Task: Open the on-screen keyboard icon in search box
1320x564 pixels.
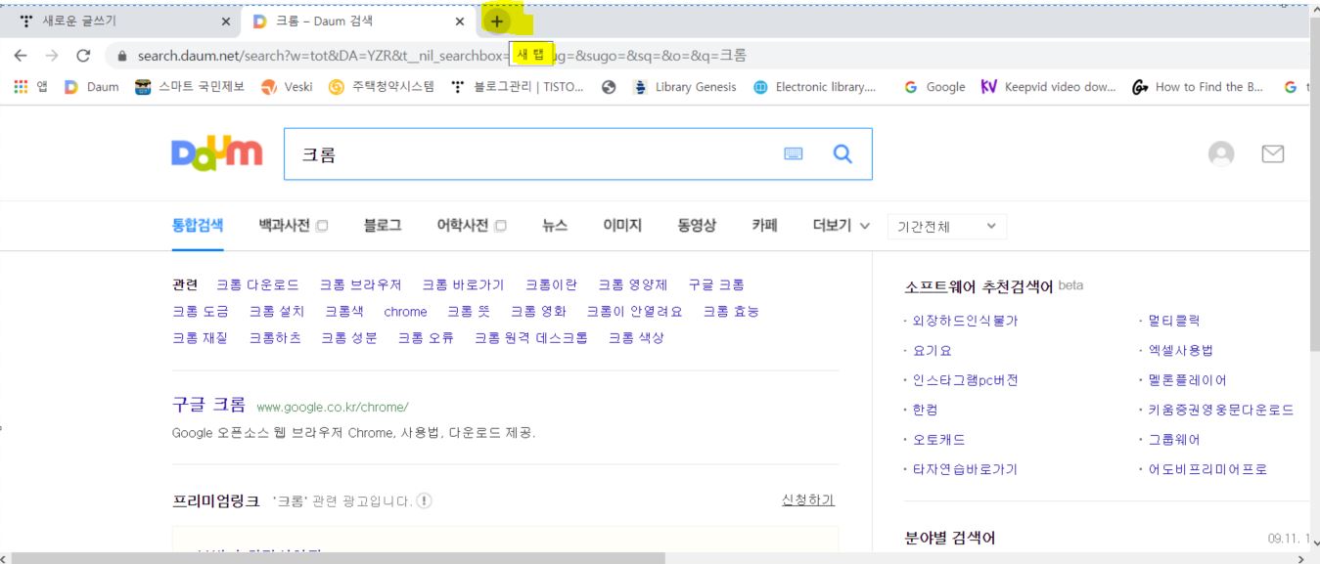Action: point(794,153)
